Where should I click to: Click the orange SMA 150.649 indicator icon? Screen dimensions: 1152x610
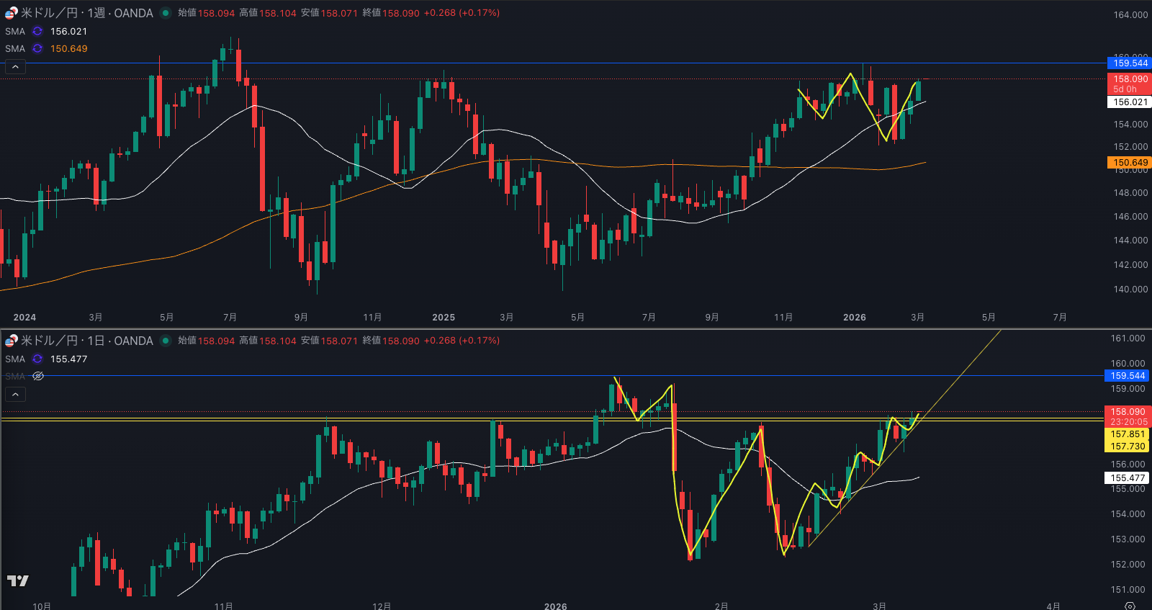(37, 49)
